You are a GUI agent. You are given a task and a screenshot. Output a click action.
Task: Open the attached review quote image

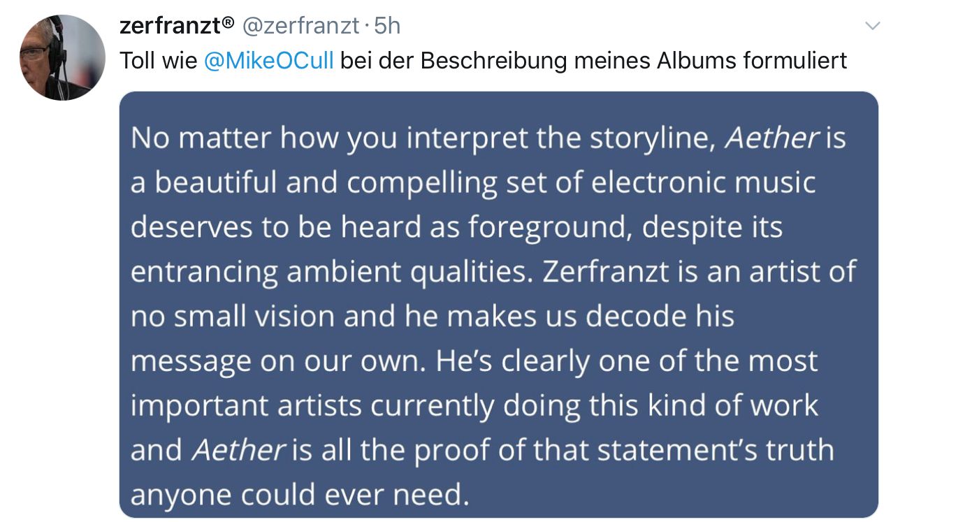tap(498, 304)
